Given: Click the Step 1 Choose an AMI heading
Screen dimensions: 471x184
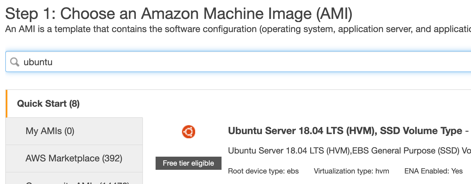Looking at the screenshot, I should (179, 13).
